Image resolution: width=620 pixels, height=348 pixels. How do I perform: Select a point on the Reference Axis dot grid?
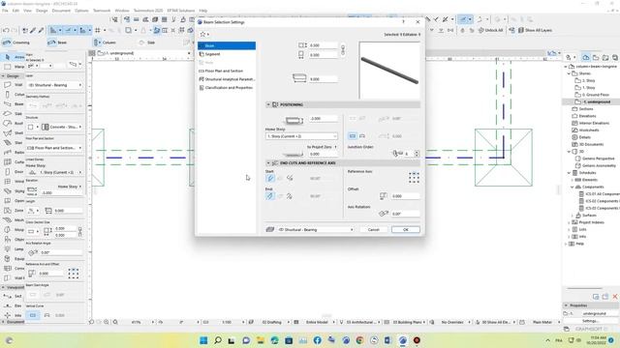click(414, 178)
